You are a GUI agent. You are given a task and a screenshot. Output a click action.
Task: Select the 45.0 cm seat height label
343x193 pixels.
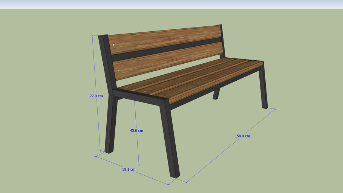(x=136, y=130)
